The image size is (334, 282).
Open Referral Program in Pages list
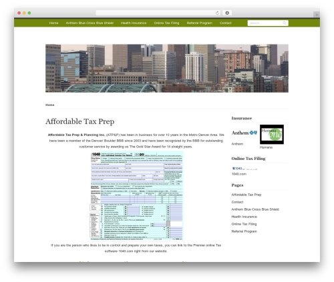pos(244,231)
